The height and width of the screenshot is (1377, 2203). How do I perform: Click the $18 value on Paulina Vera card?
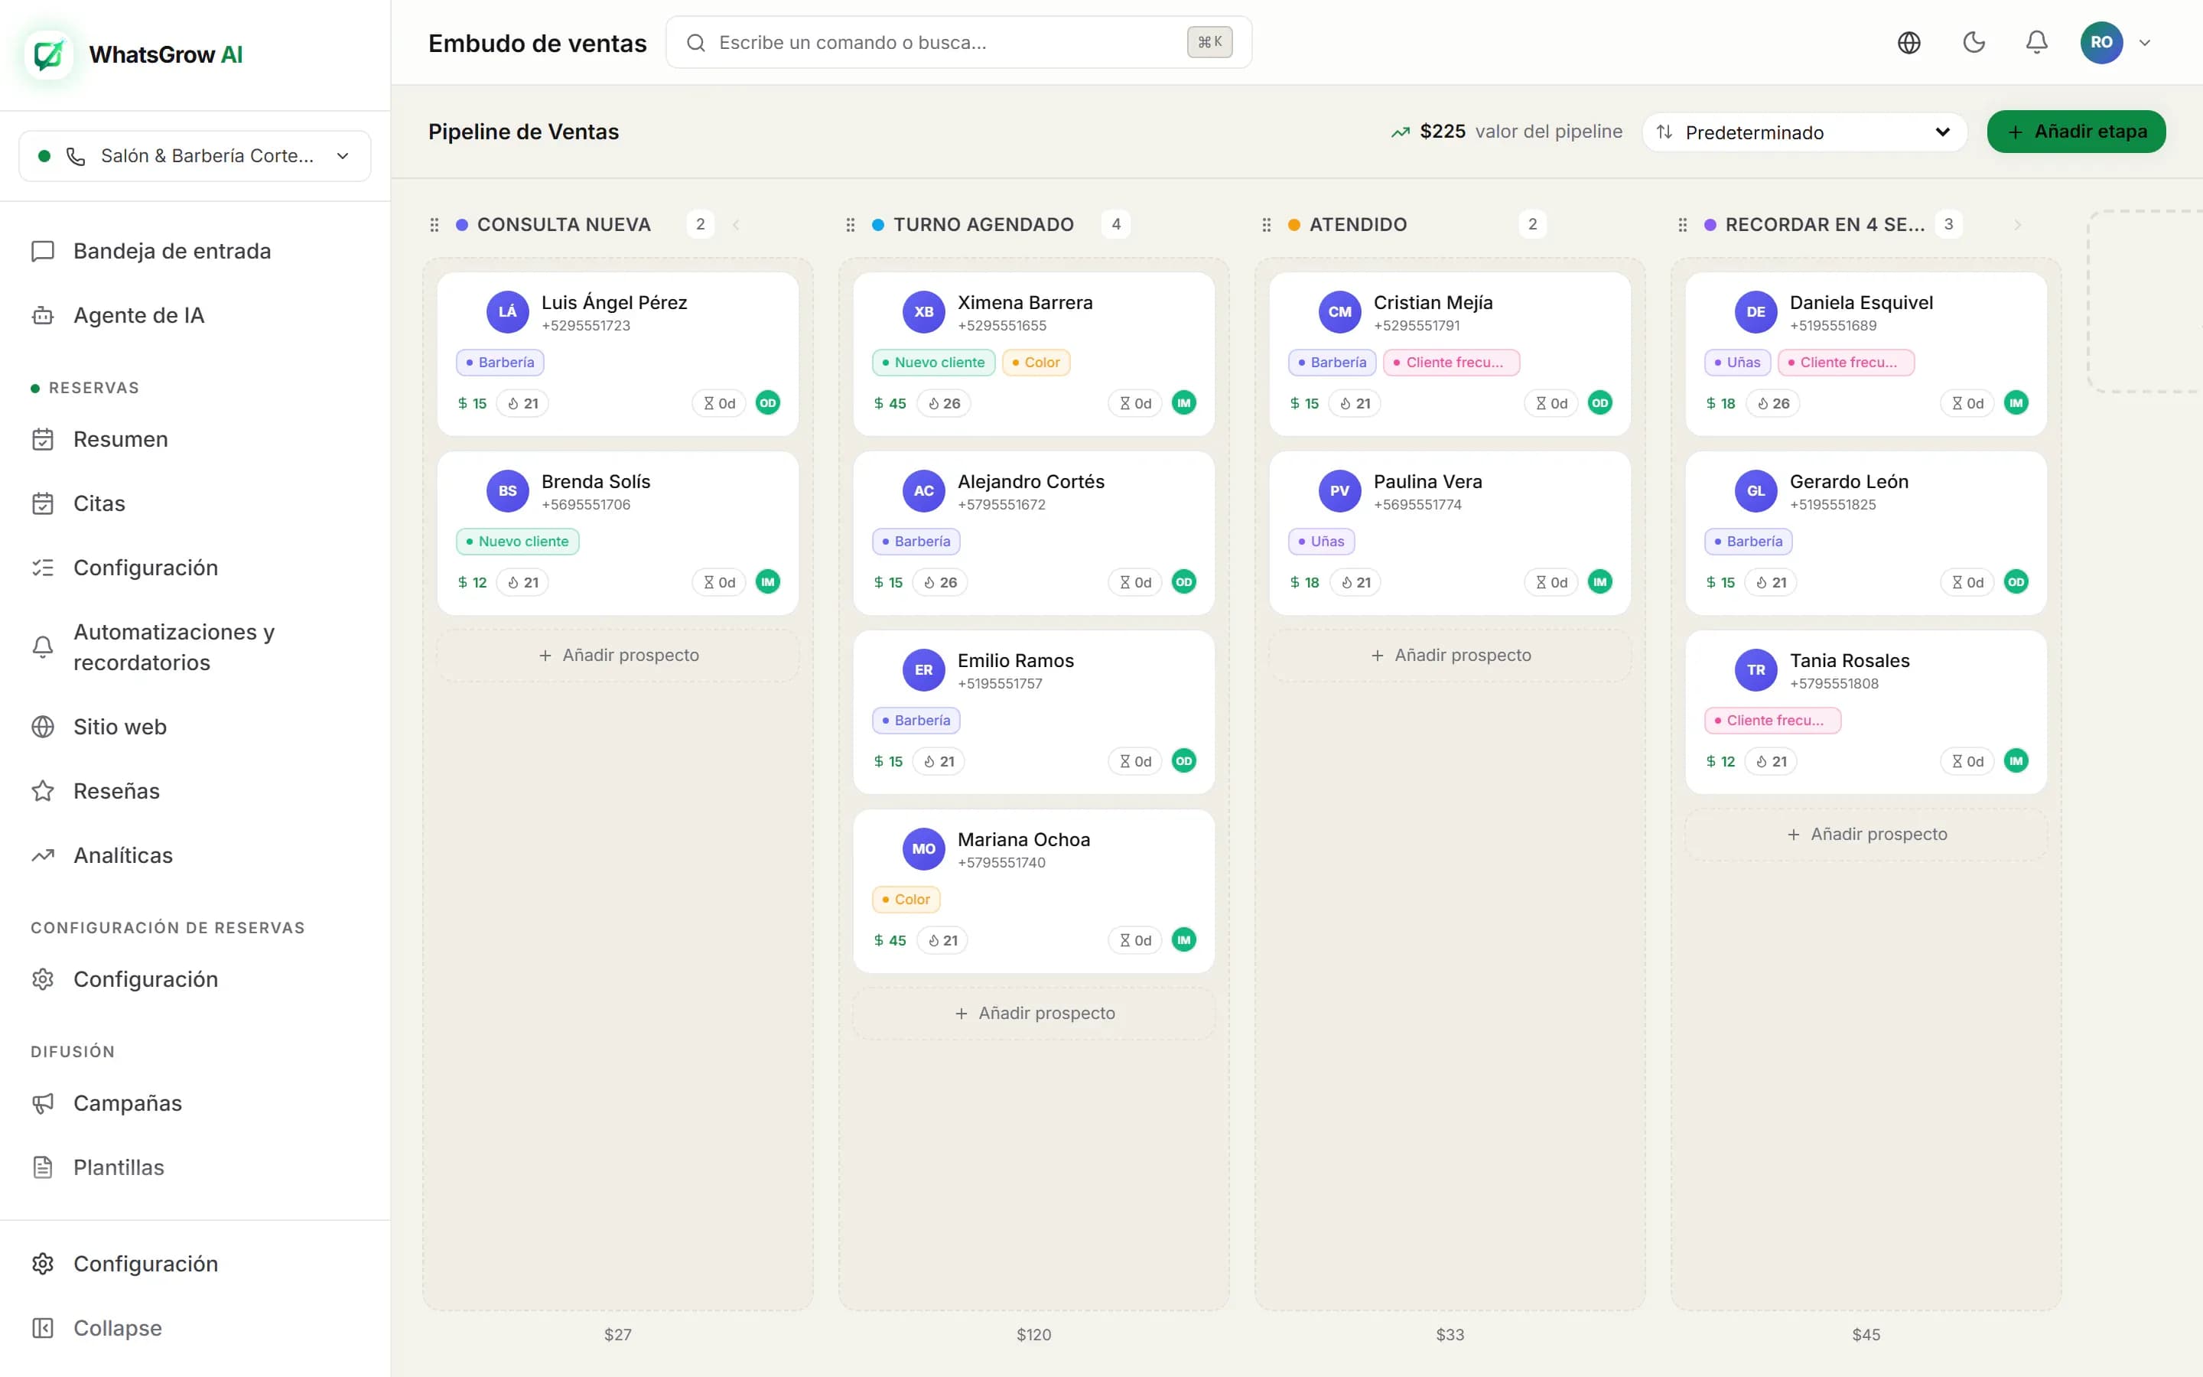[1303, 583]
